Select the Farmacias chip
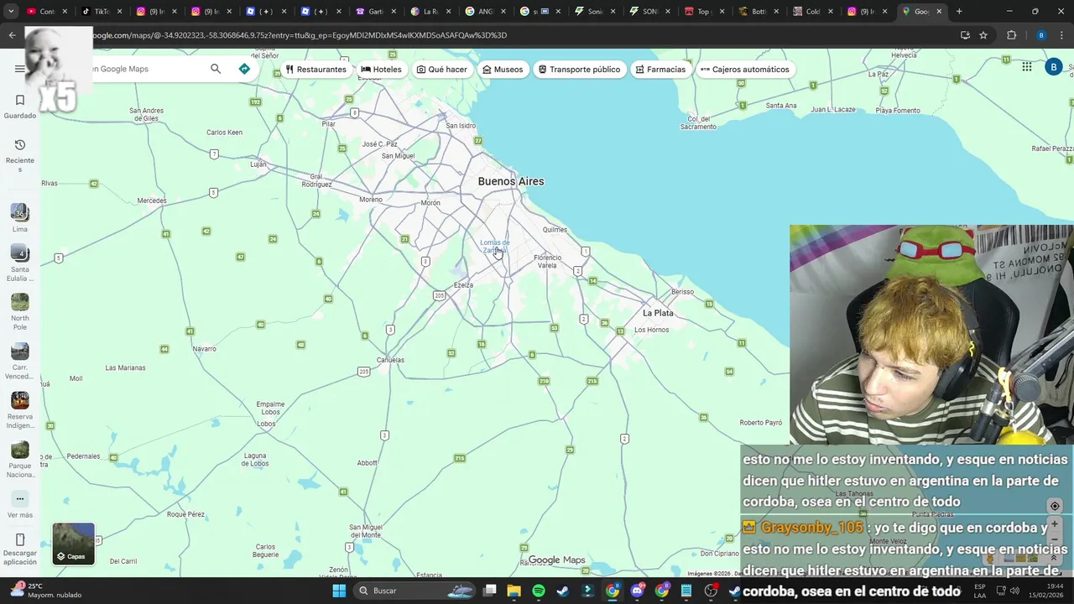The width and height of the screenshot is (1074, 604). click(660, 70)
